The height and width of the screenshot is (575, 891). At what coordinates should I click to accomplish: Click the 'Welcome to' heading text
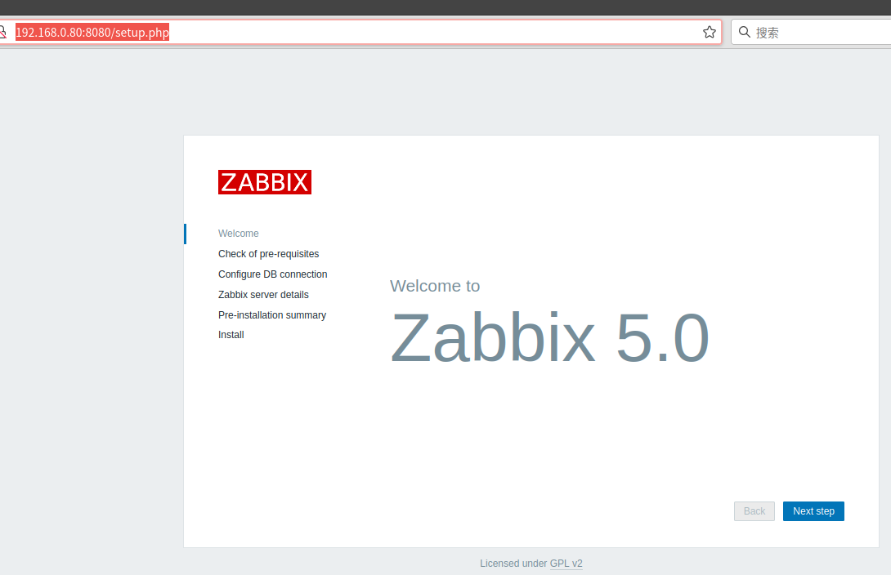tap(435, 286)
